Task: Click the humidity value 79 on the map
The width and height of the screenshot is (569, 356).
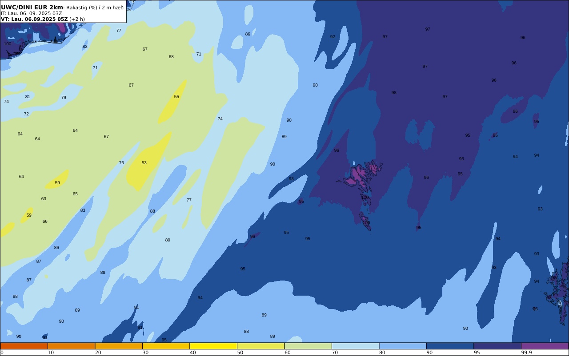Action: [64, 98]
